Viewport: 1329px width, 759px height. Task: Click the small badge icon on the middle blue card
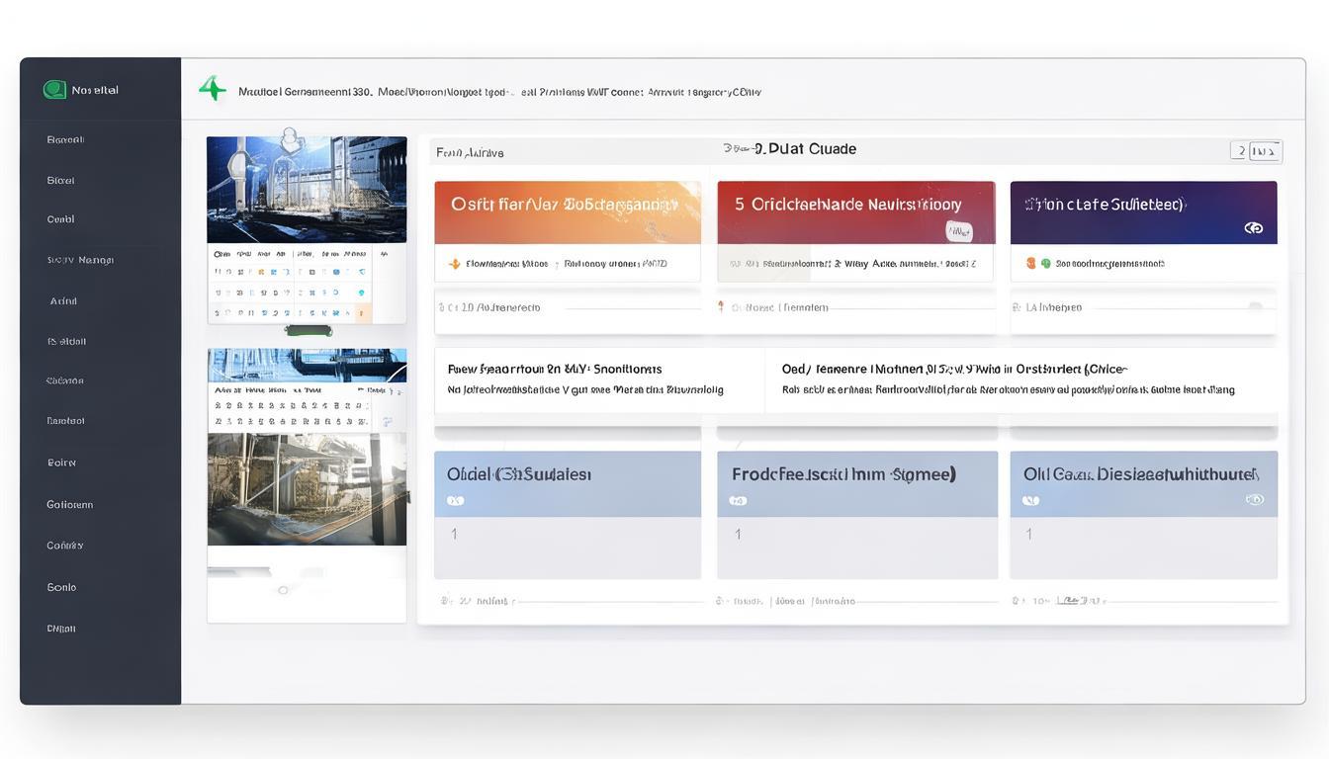(738, 501)
